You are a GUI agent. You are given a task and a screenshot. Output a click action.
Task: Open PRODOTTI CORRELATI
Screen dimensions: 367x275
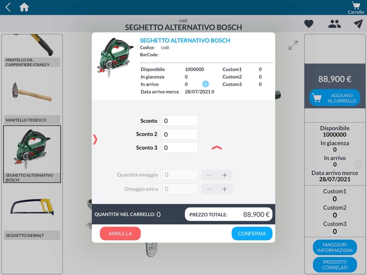(335, 265)
